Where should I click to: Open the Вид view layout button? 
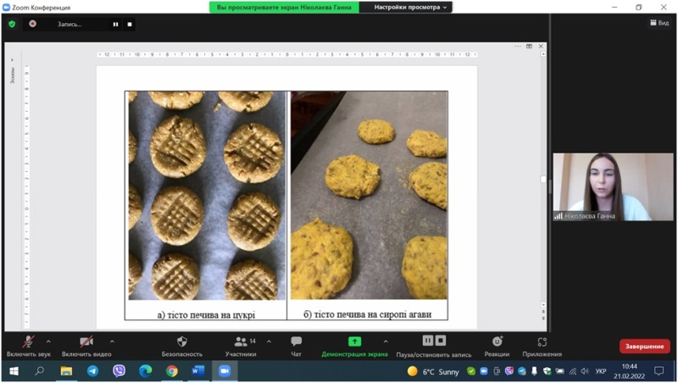(659, 23)
